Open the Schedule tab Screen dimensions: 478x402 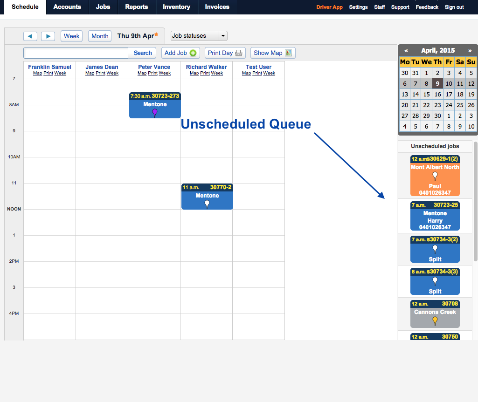coord(25,7)
